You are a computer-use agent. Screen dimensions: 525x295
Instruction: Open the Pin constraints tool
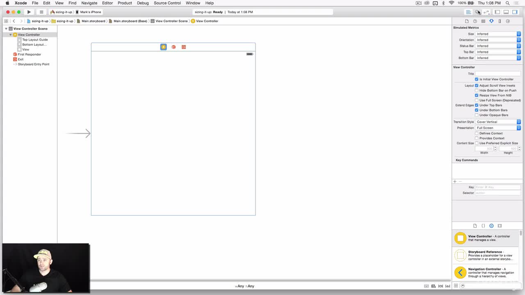pyautogui.click(x=441, y=286)
